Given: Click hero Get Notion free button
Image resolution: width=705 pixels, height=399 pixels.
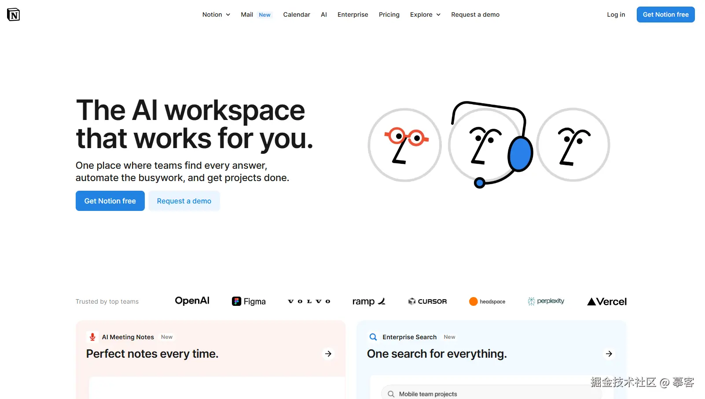Looking at the screenshot, I should 110,201.
